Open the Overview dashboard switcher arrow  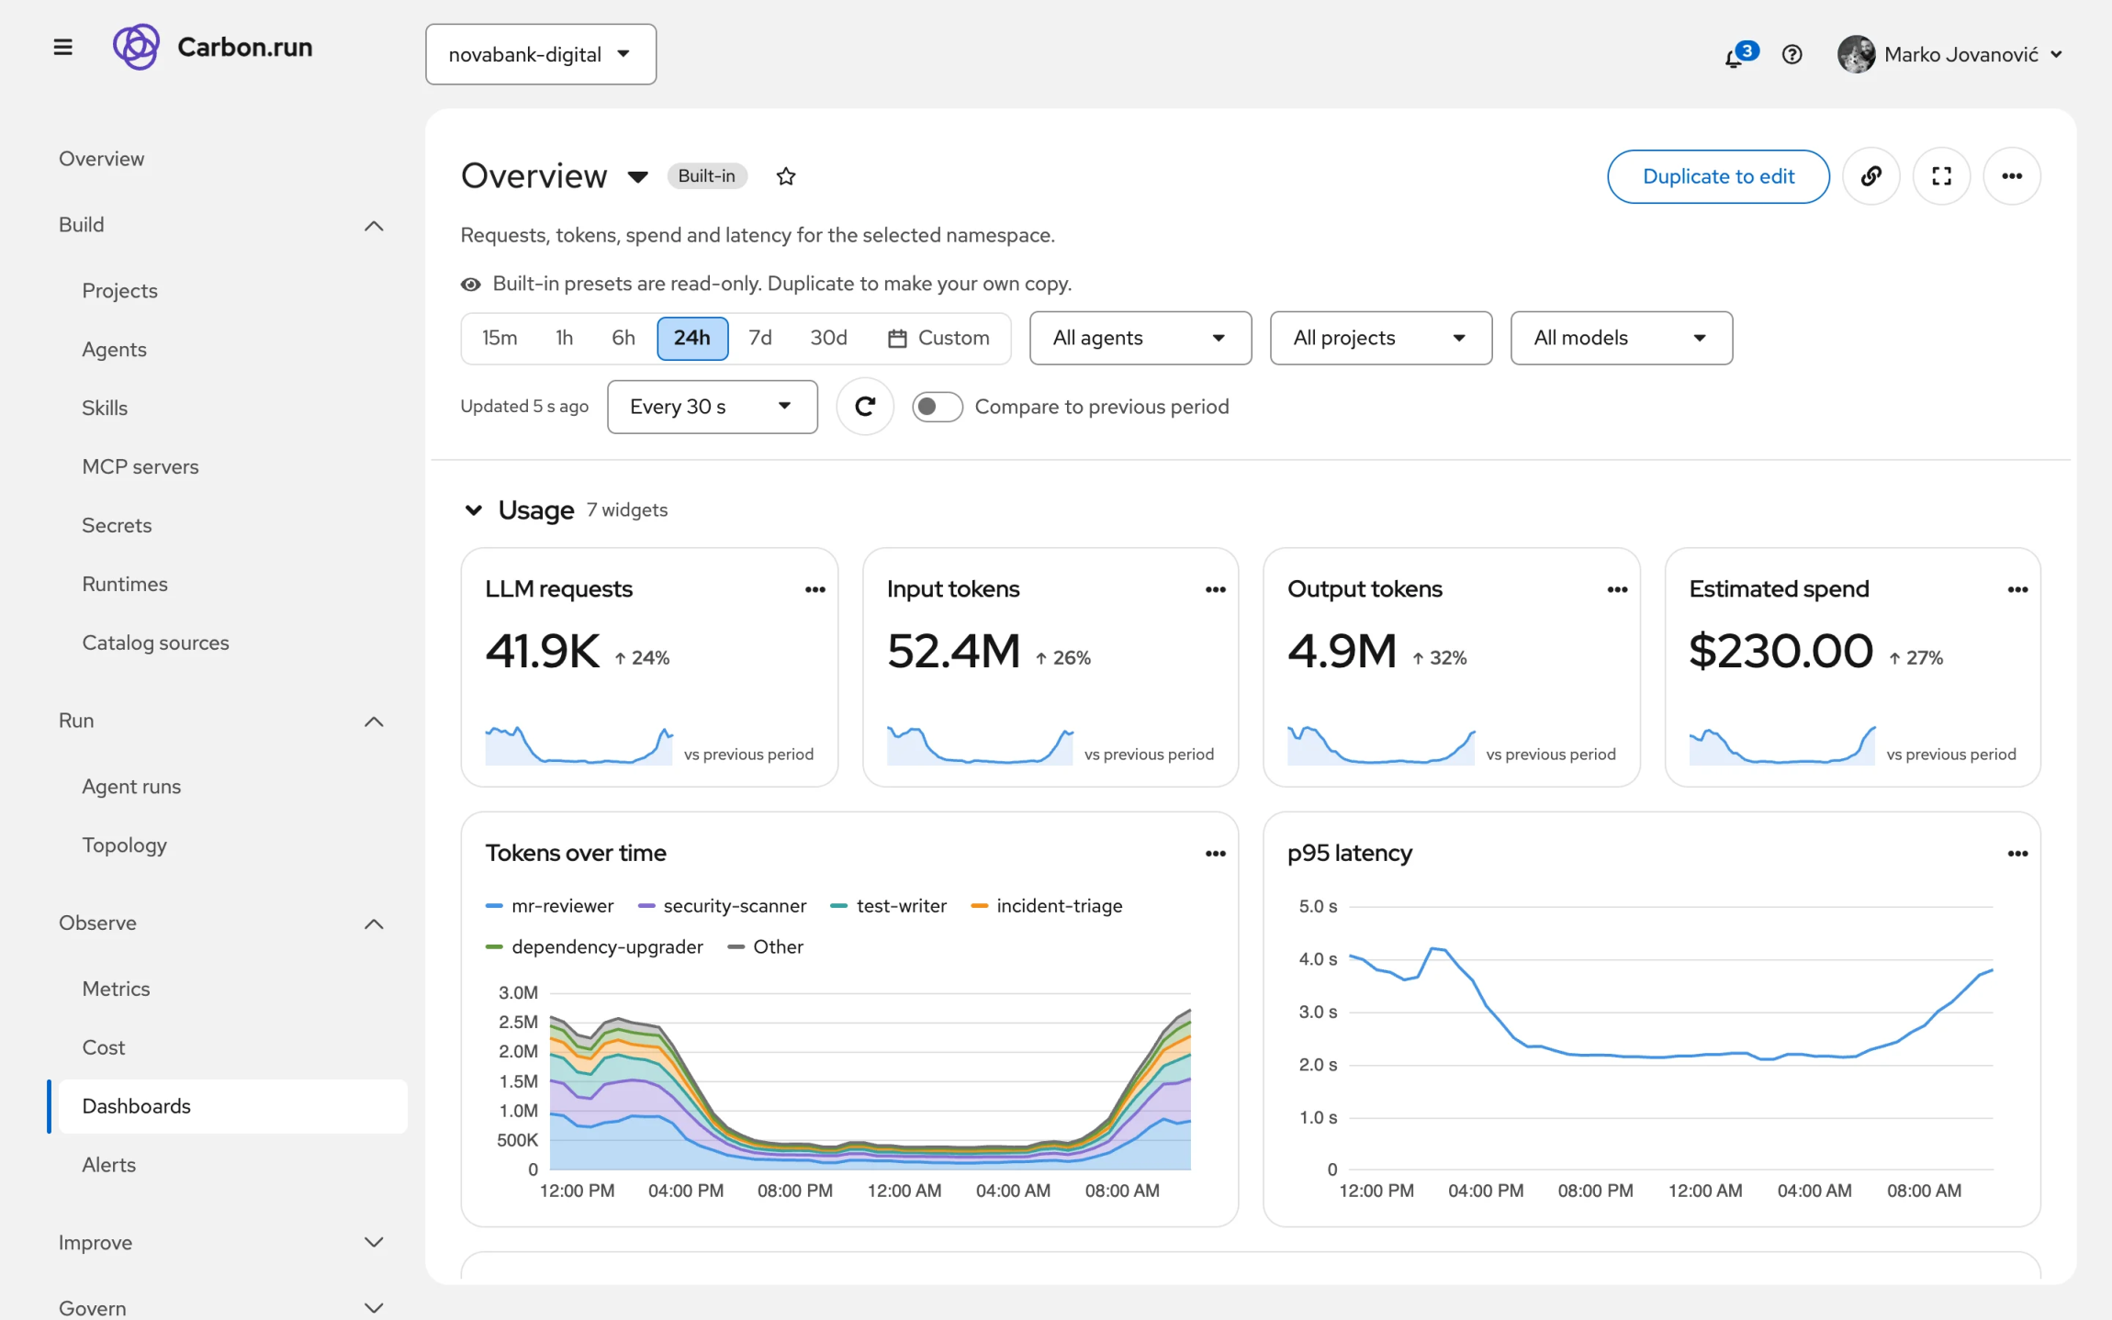click(638, 176)
